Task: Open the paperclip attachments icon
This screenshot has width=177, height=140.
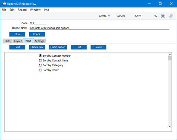Action: tap(171, 16)
